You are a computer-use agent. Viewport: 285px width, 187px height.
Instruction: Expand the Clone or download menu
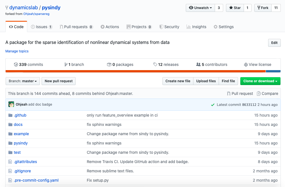[x=260, y=81]
